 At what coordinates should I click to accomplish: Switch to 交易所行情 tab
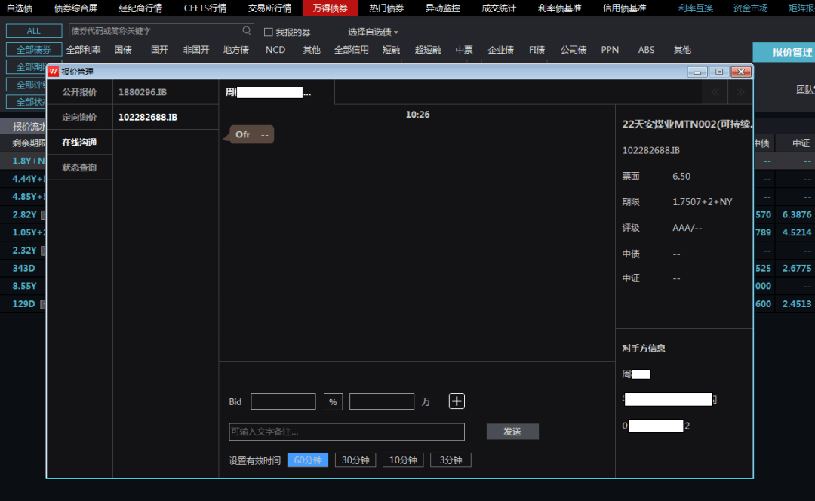pos(269,8)
